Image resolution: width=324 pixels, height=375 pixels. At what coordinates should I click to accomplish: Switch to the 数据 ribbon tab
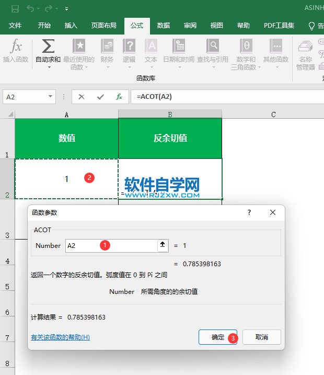pos(164,25)
